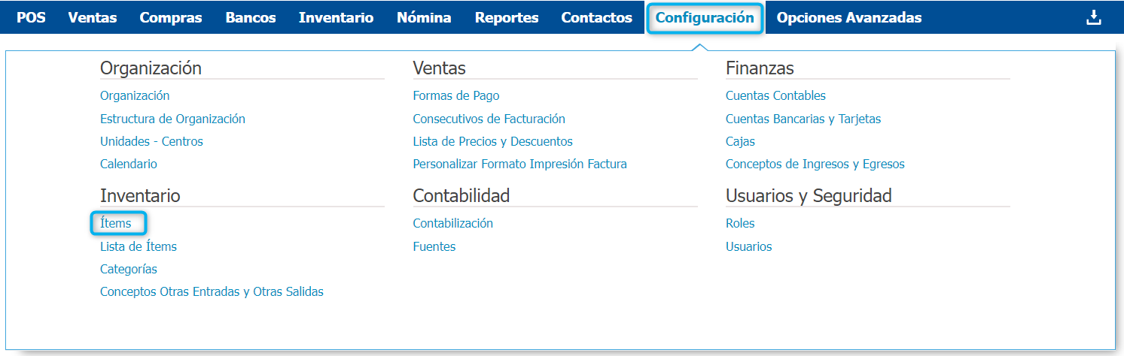1124x356 pixels.
Task: Open the Reportes menu
Action: tap(507, 18)
